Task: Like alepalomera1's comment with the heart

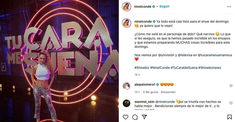Action: [x=231, y=86]
